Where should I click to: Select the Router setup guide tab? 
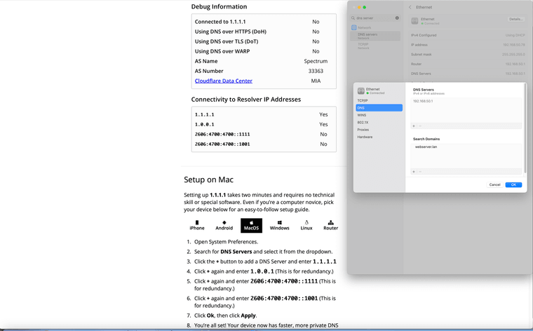tap(330, 225)
